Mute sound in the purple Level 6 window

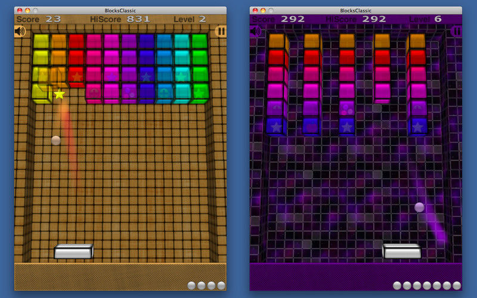[256, 32]
